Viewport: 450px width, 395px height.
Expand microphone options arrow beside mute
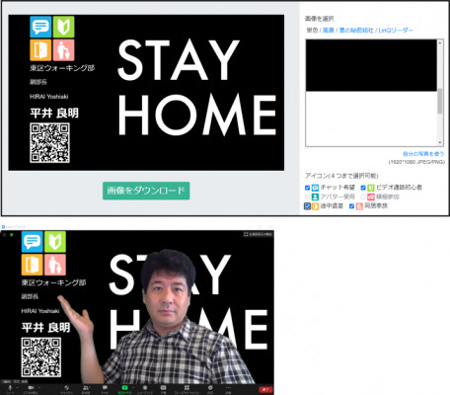[17, 387]
